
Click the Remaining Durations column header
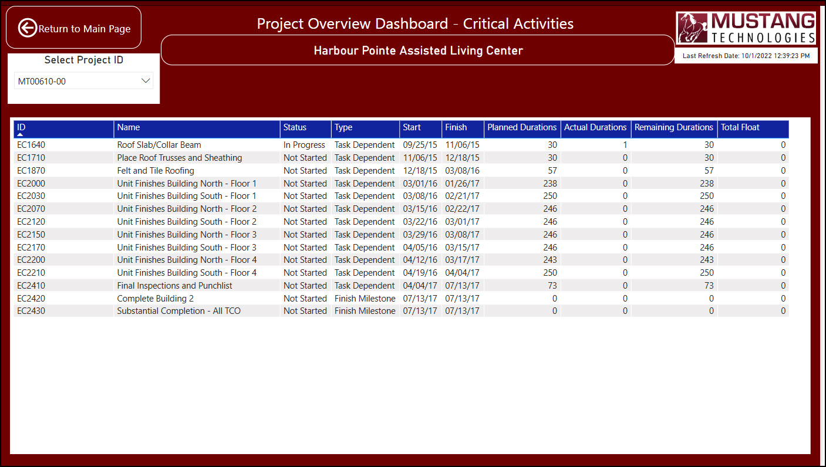coord(673,127)
